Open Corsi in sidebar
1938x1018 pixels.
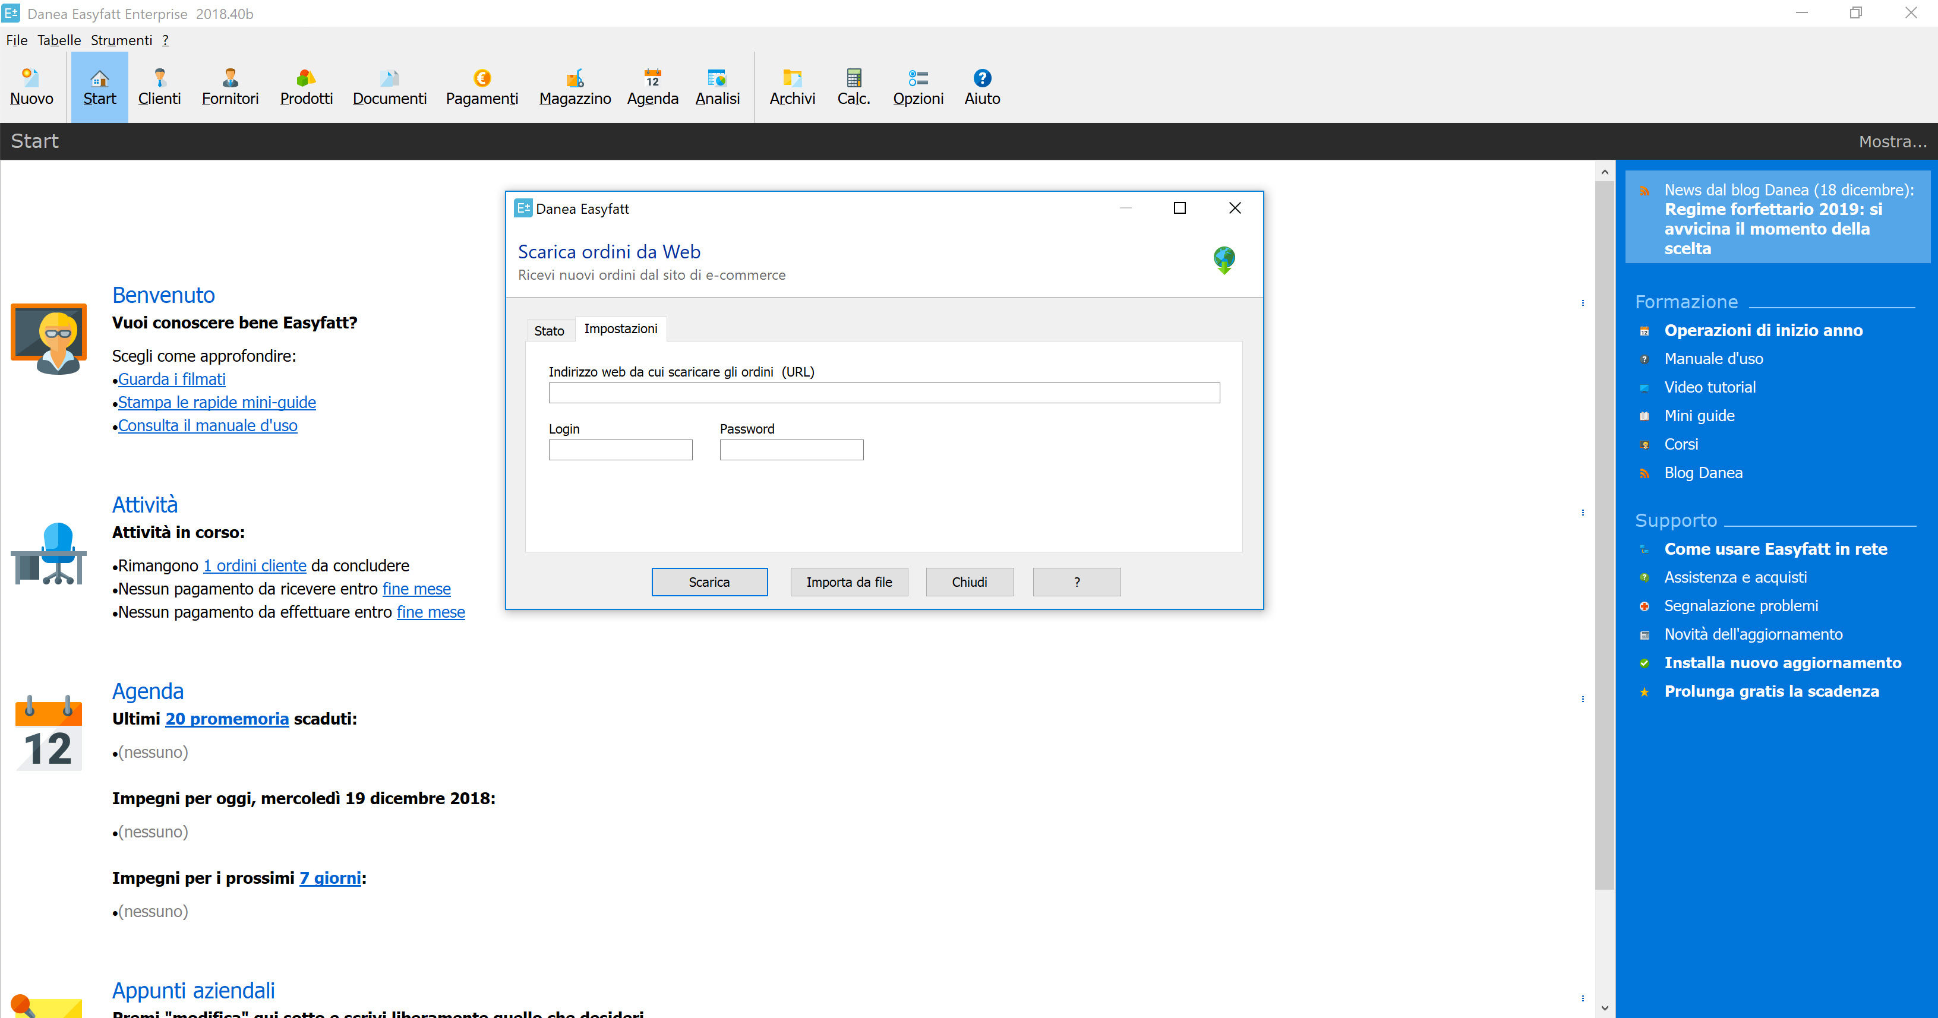pos(1681,445)
